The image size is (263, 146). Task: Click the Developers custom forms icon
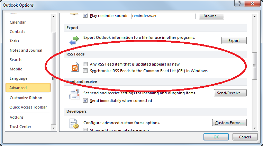coord(74,124)
